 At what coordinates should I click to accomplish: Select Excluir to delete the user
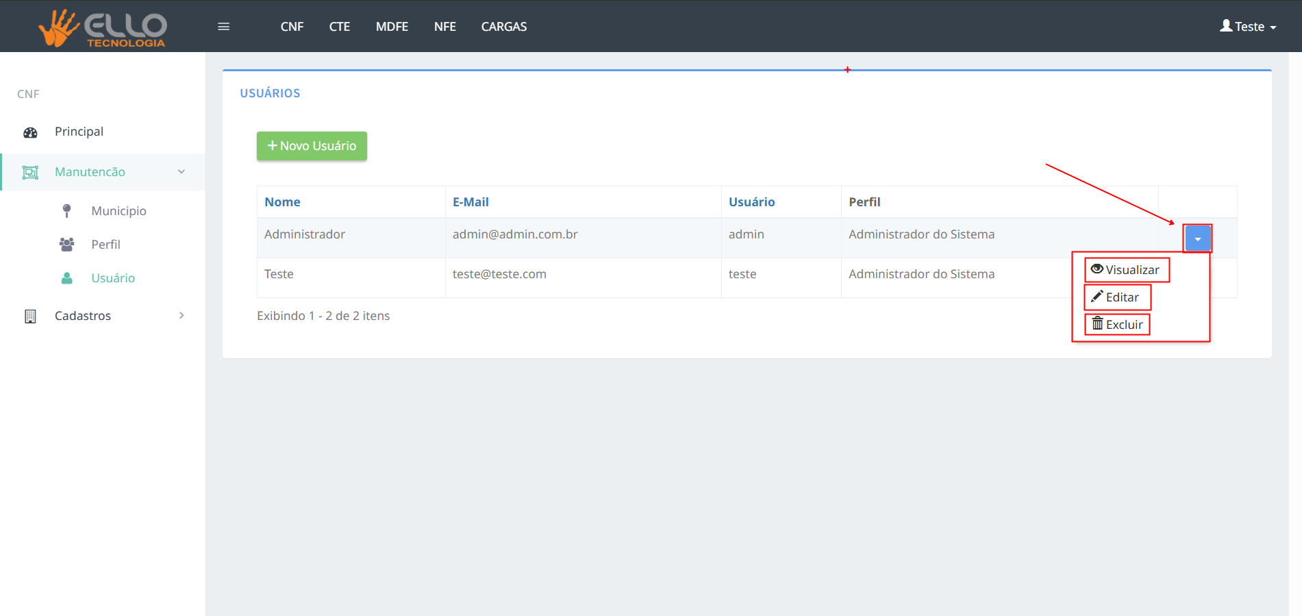point(1117,325)
